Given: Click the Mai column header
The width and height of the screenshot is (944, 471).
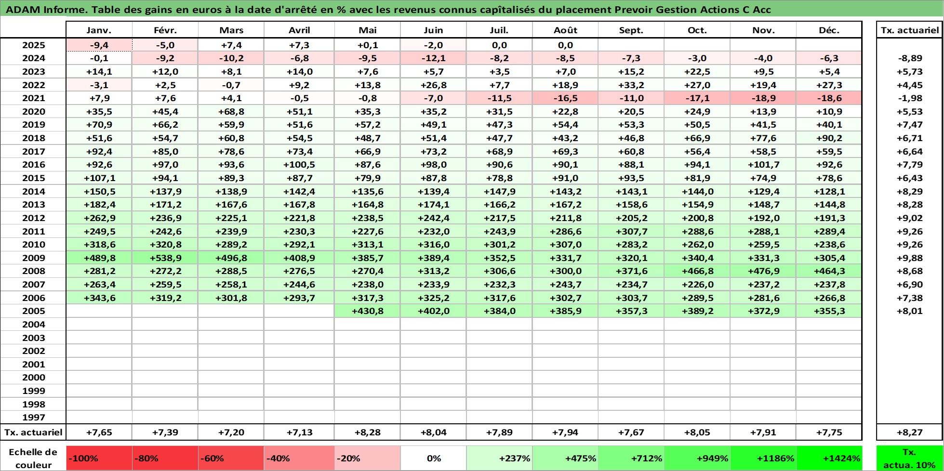Looking at the screenshot, I should tap(367, 30).
